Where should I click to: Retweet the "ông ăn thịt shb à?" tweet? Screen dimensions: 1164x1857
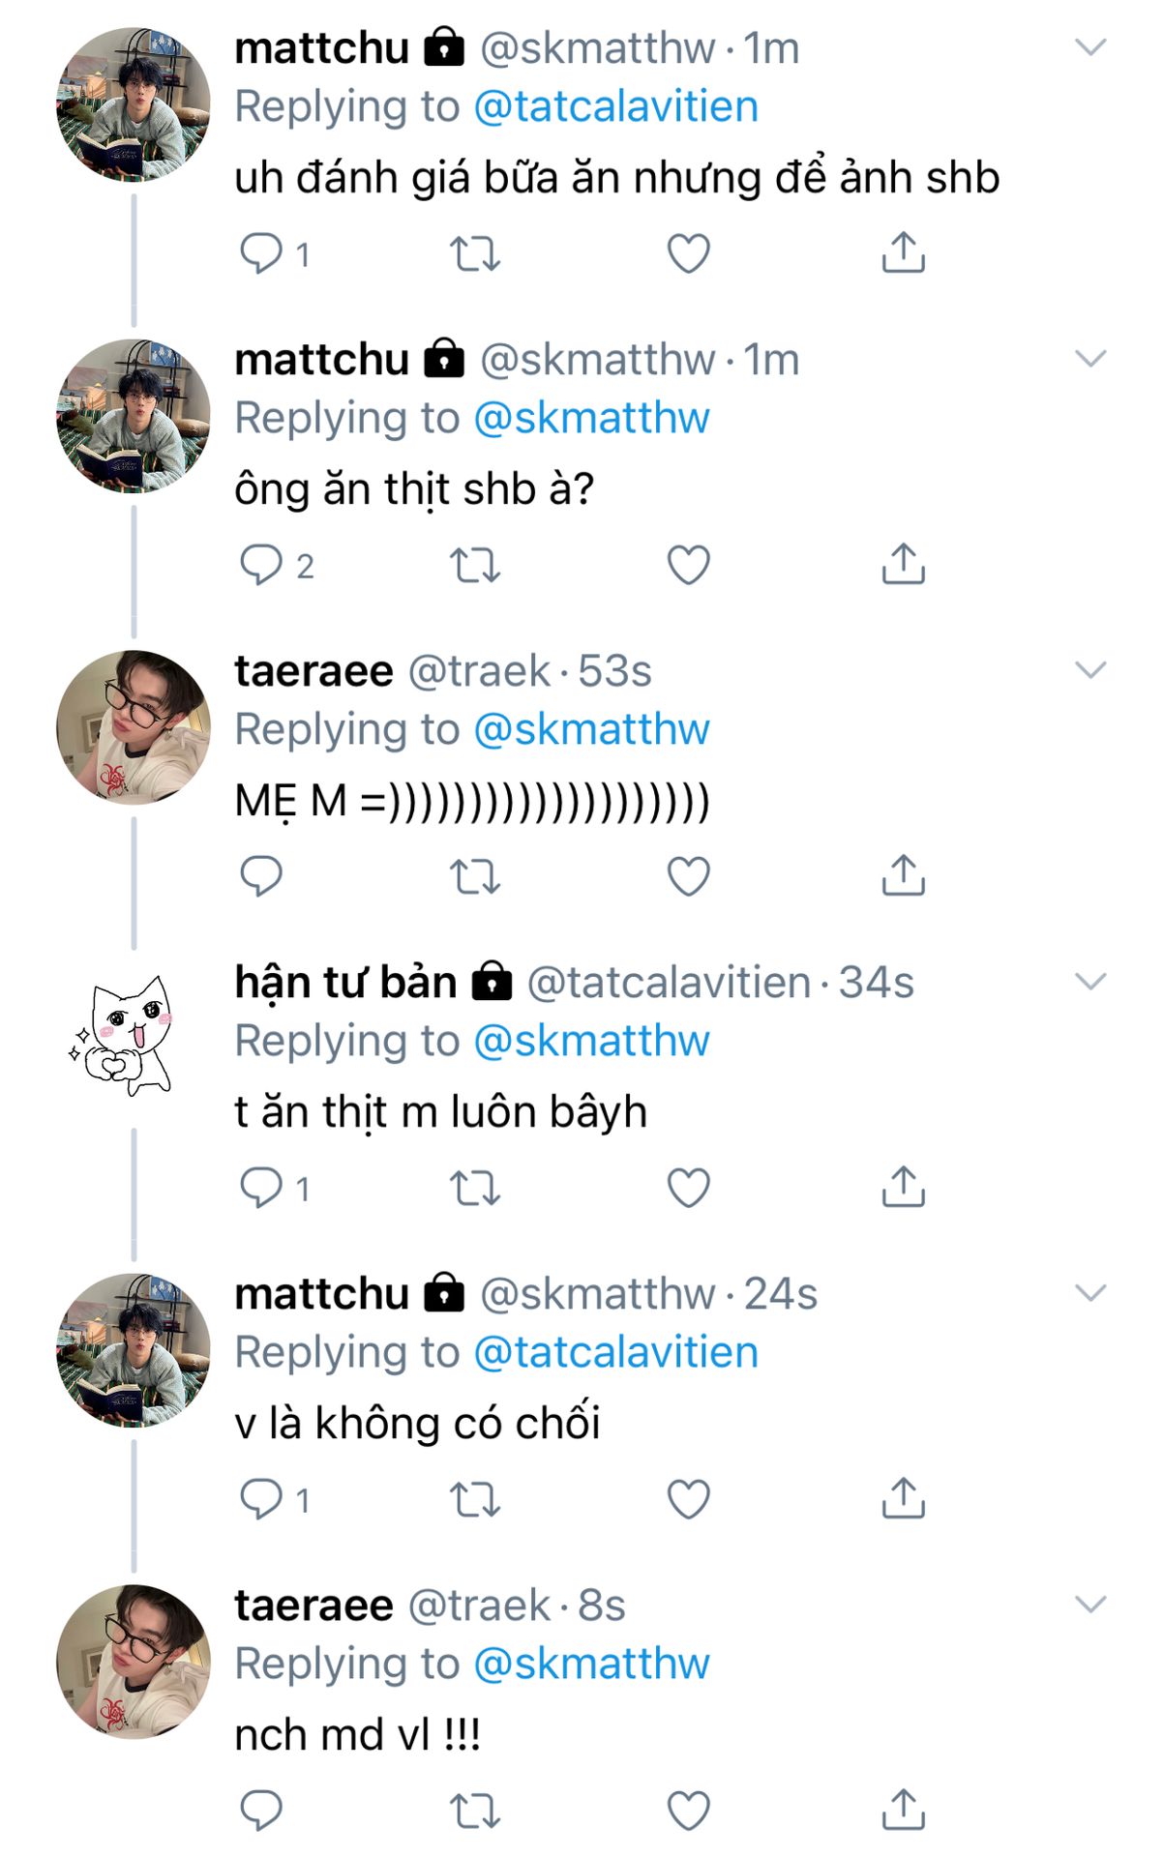point(474,565)
